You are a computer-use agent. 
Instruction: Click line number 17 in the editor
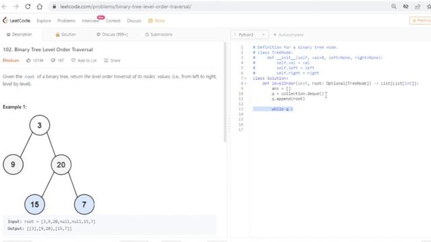241,130
